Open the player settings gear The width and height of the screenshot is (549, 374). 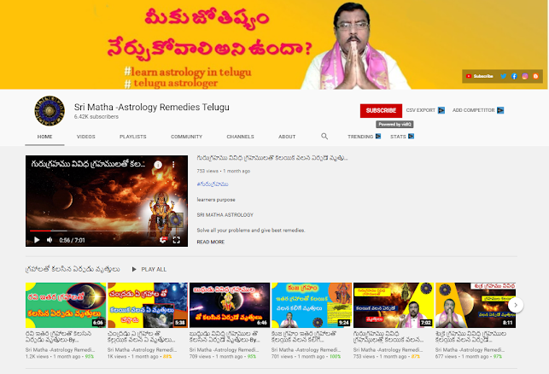click(163, 240)
